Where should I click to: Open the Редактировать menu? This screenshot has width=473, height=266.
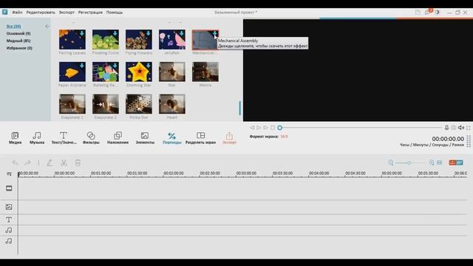[41, 13]
